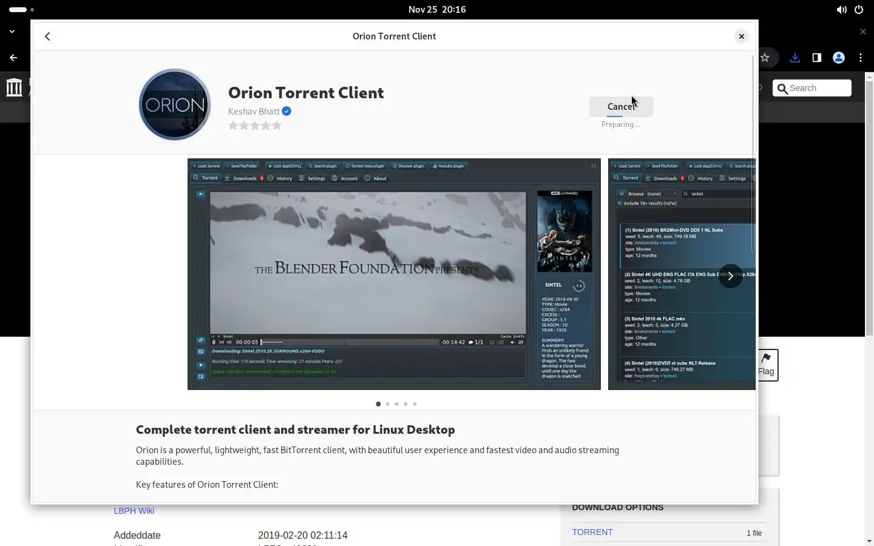Select the fifth carousel page dot
874x546 pixels.
point(415,404)
